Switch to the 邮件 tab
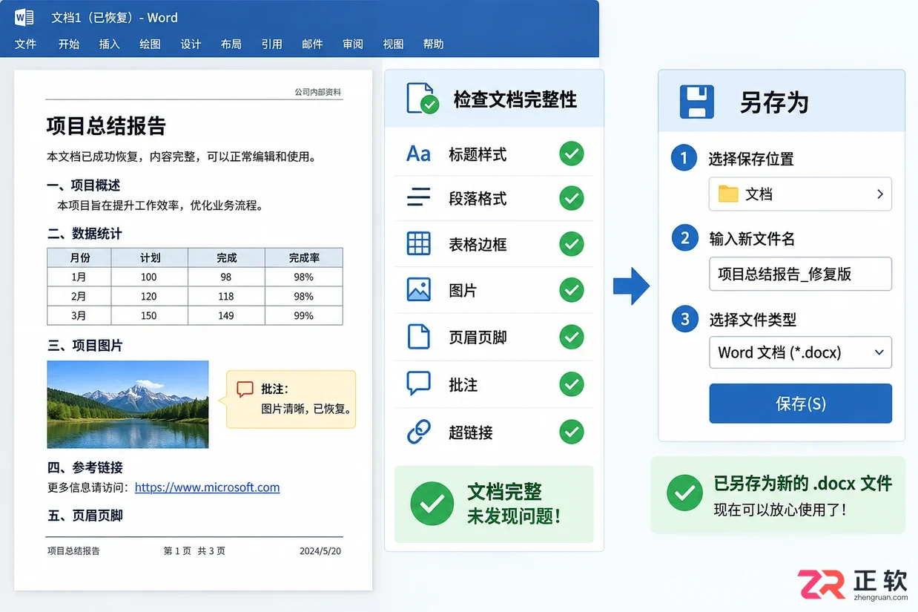The width and height of the screenshot is (918, 612). click(312, 44)
